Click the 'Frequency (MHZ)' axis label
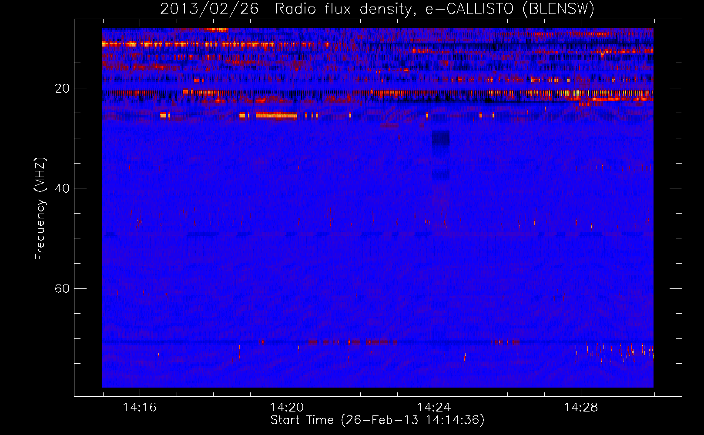 (x=40, y=209)
